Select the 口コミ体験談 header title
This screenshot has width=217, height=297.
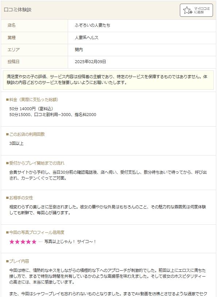(x=17, y=10)
